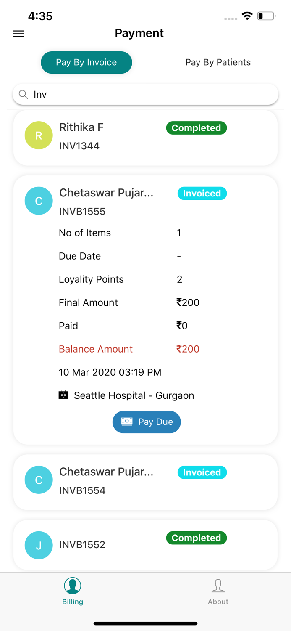Image resolution: width=291 pixels, height=631 pixels.
Task: Click the card icon inside Pay Due button
Action: (126, 422)
